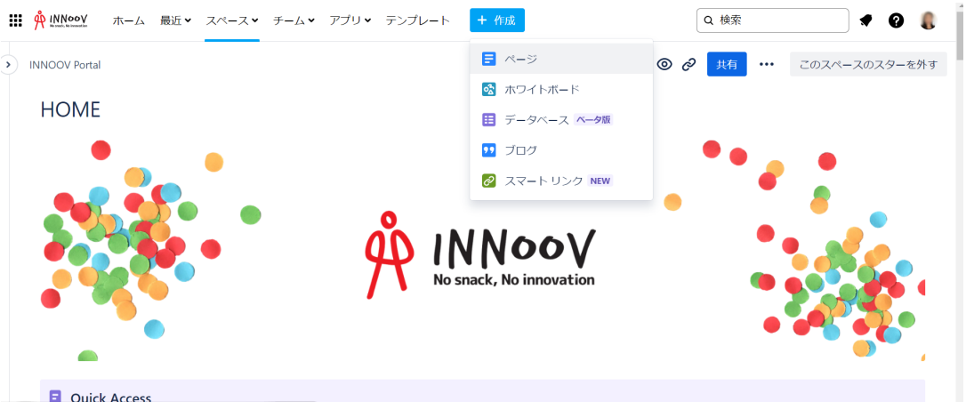Viewport: 966px width, 402px height.
Task: Open the more actions three-dot menu
Action: [x=767, y=64]
